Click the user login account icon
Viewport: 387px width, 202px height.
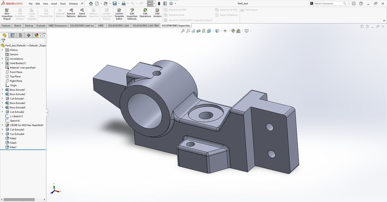tap(354, 3)
